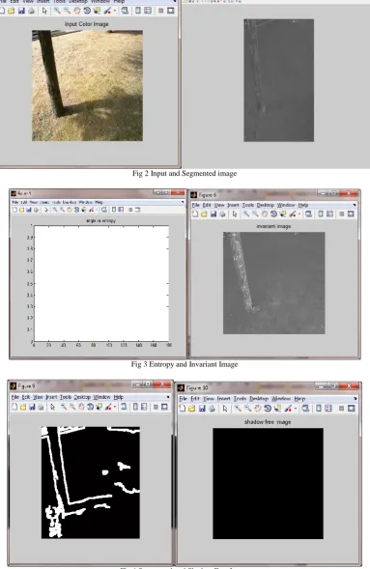Select Rotate 3D tool in Figure 10
The height and width of the screenshot is (569, 370).
click(268, 409)
